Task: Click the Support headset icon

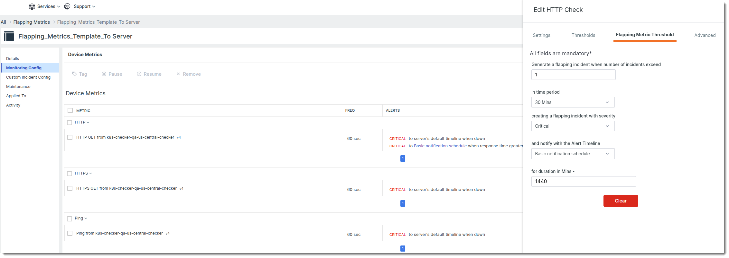Action: pyautogui.click(x=67, y=6)
